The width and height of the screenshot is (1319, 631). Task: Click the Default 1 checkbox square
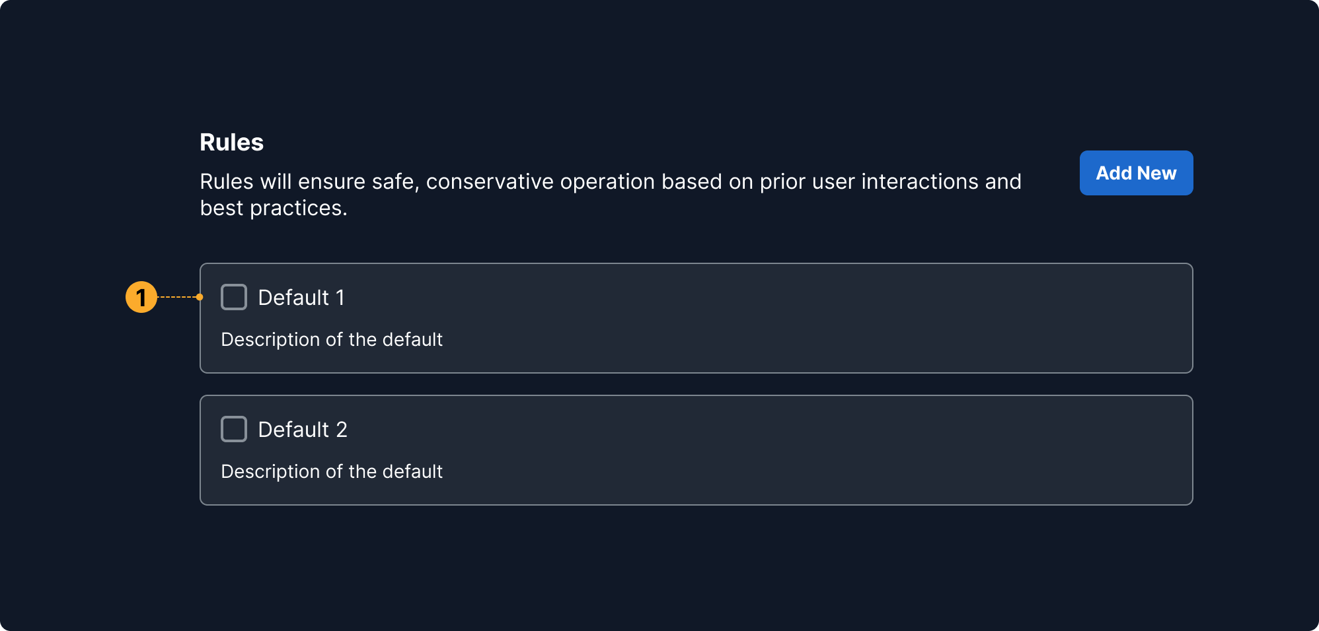[234, 298]
